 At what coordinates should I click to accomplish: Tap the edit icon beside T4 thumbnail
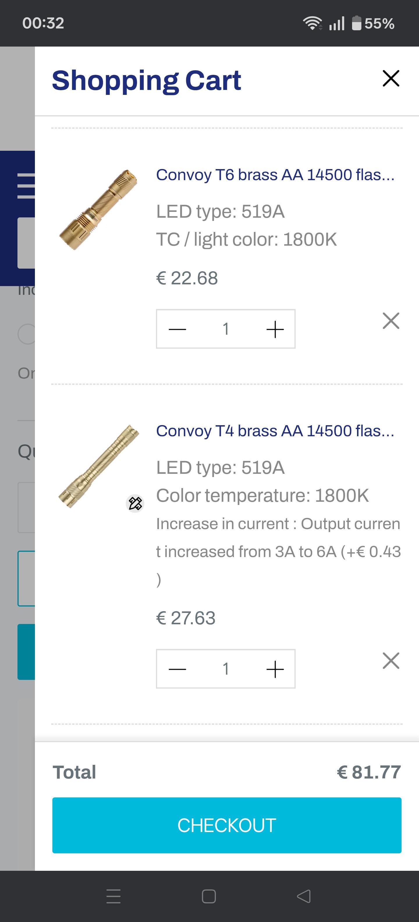click(135, 503)
